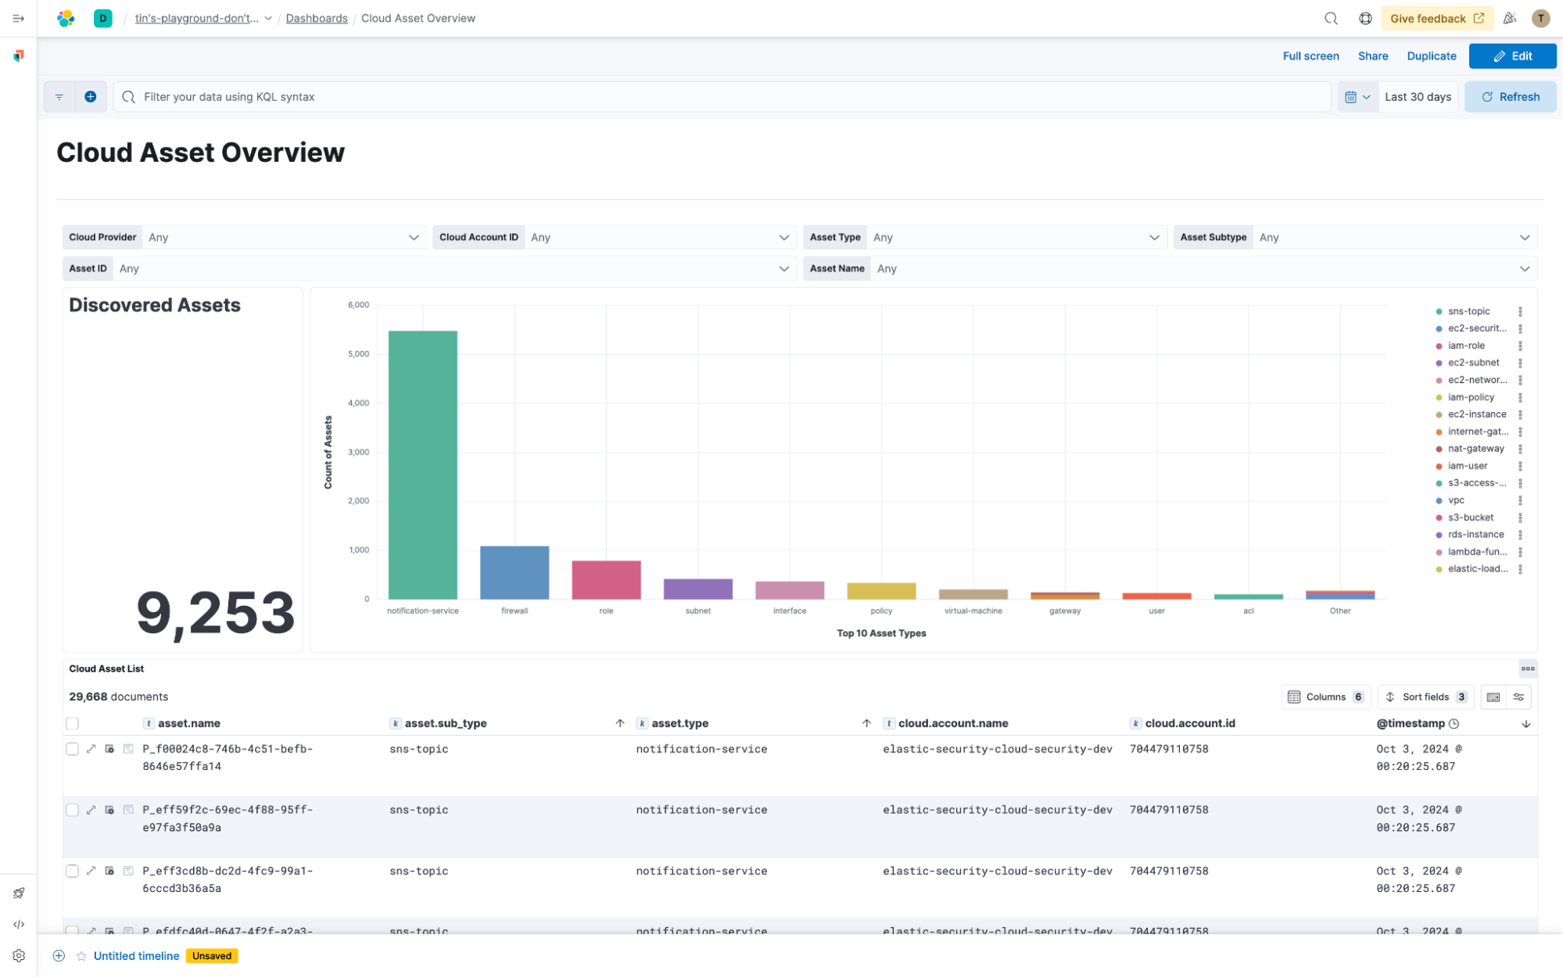The image size is (1563, 978).
Task: Add note to row P_eff59f2c
Action: click(128, 810)
